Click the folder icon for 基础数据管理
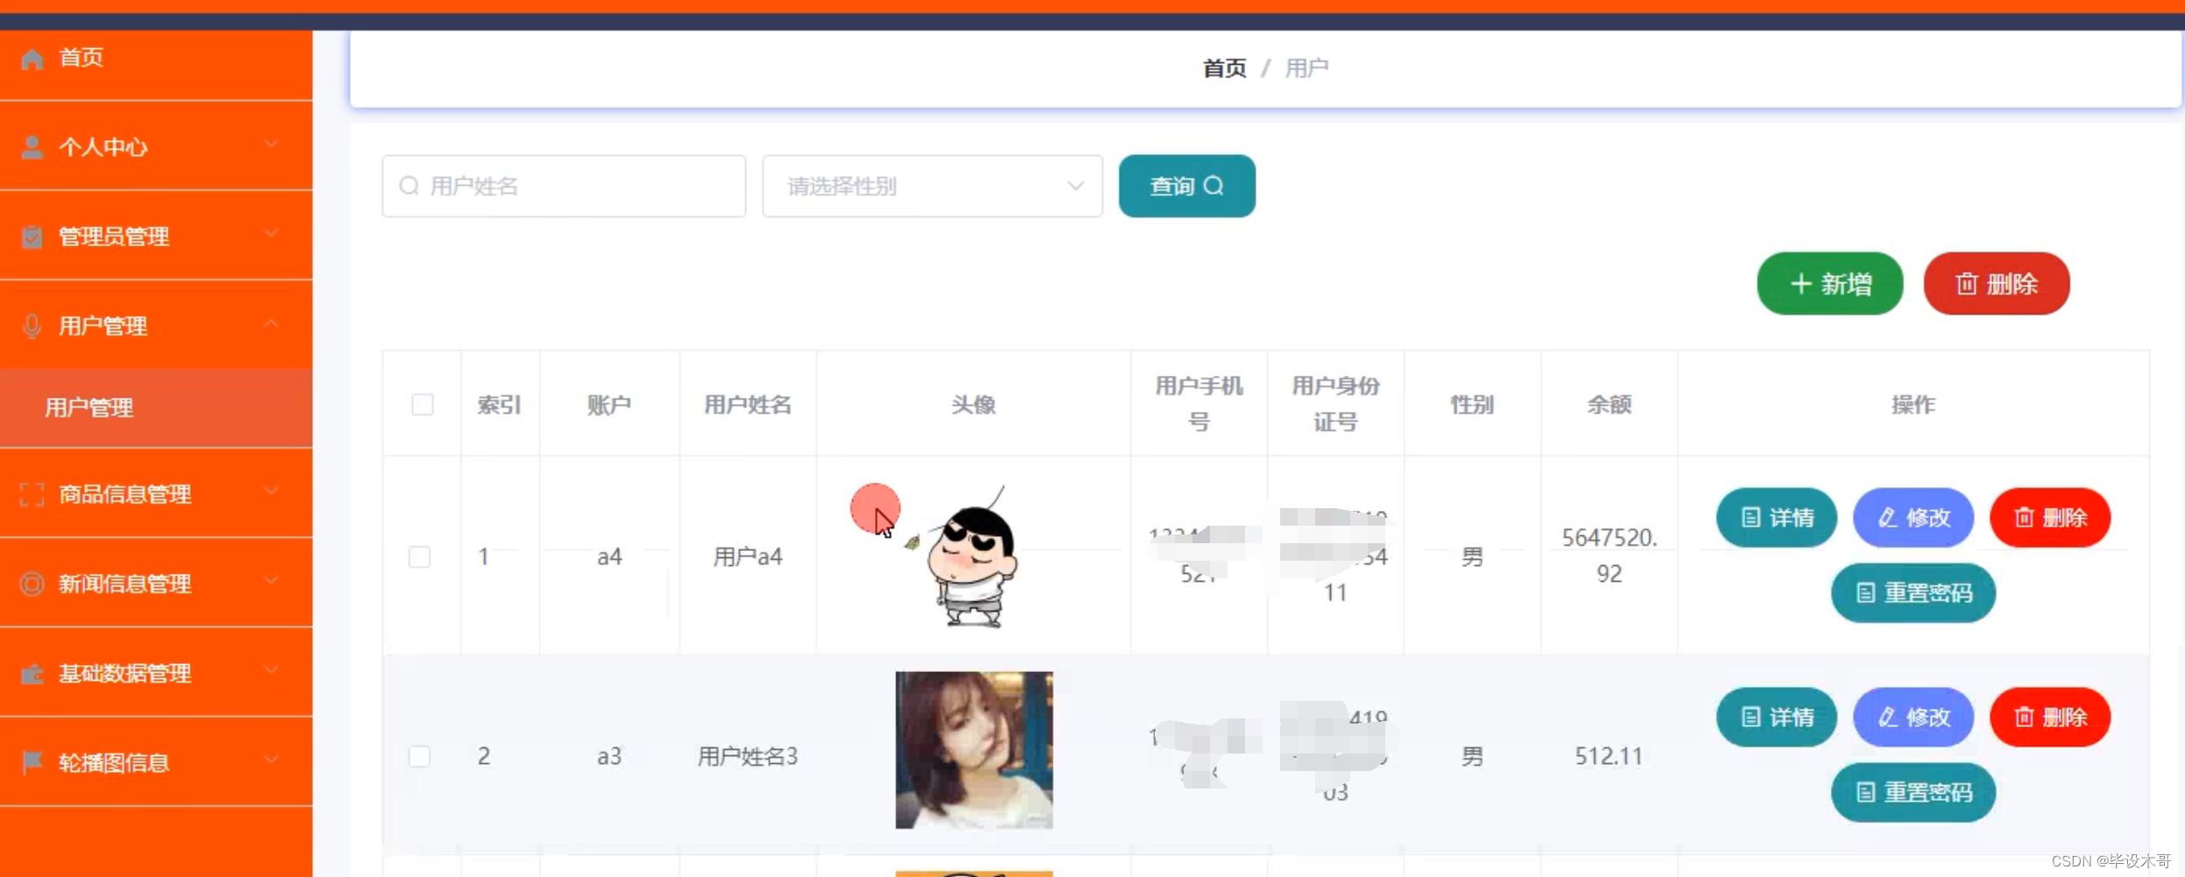2185x877 pixels. click(x=32, y=674)
